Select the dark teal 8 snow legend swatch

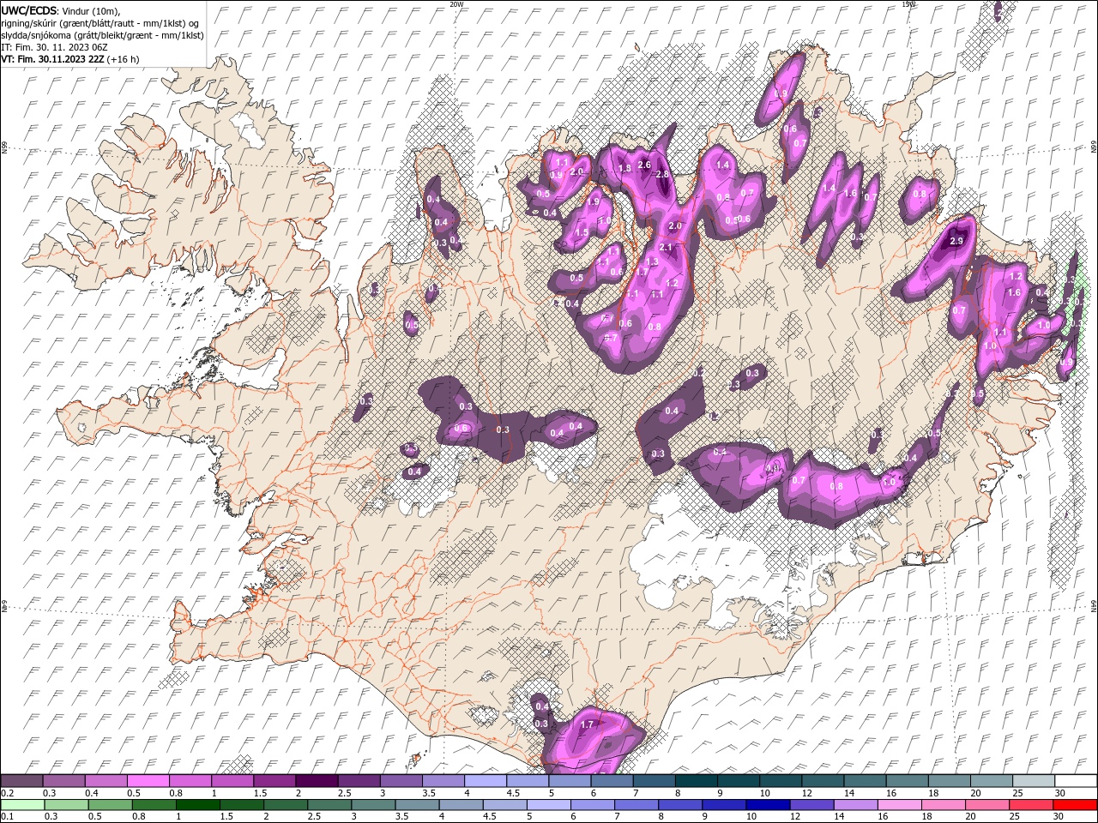pos(697,781)
